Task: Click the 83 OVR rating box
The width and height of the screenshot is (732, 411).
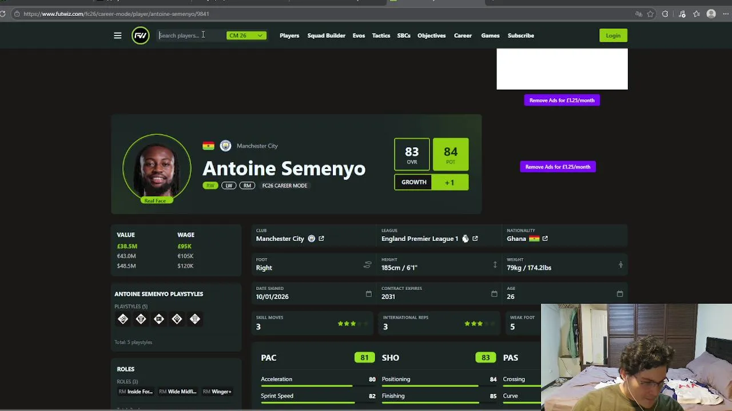Action: (x=412, y=155)
